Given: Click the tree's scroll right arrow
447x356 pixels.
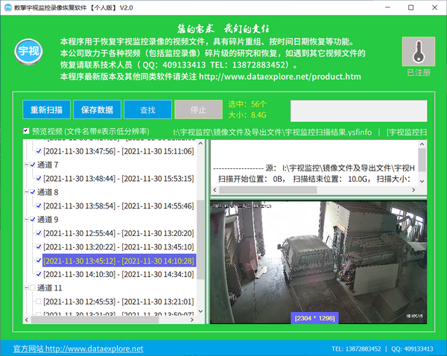Looking at the screenshot, I should coord(191,319).
